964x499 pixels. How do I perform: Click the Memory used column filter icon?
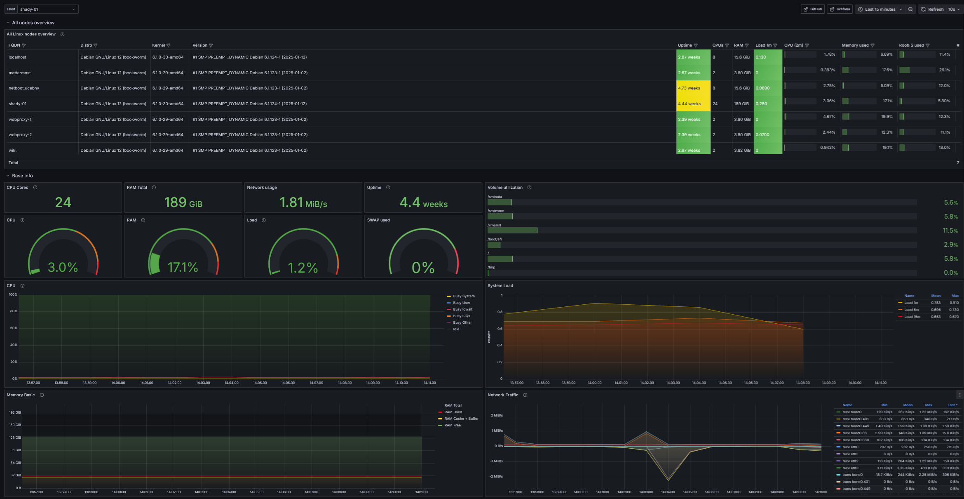(x=873, y=45)
